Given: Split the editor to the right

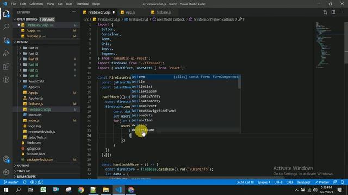Looking at the screenshot, I should pos(333,12).
